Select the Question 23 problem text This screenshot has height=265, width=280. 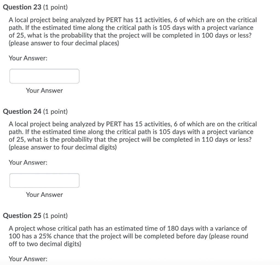click(x=133, y=31)
